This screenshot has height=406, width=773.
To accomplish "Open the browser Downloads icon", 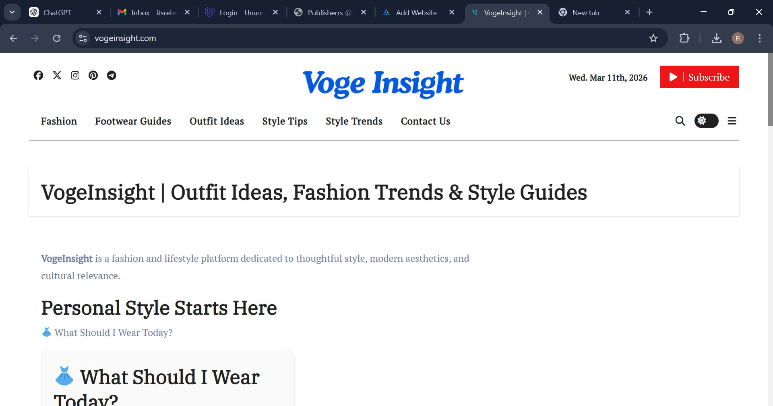I will click(716, 38).
